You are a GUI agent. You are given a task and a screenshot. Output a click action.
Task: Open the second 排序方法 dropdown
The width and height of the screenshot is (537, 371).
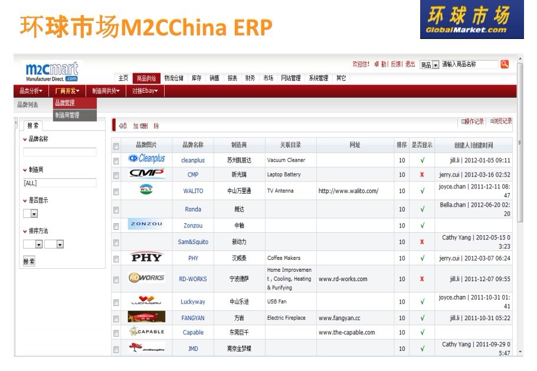tap(54, 244)
